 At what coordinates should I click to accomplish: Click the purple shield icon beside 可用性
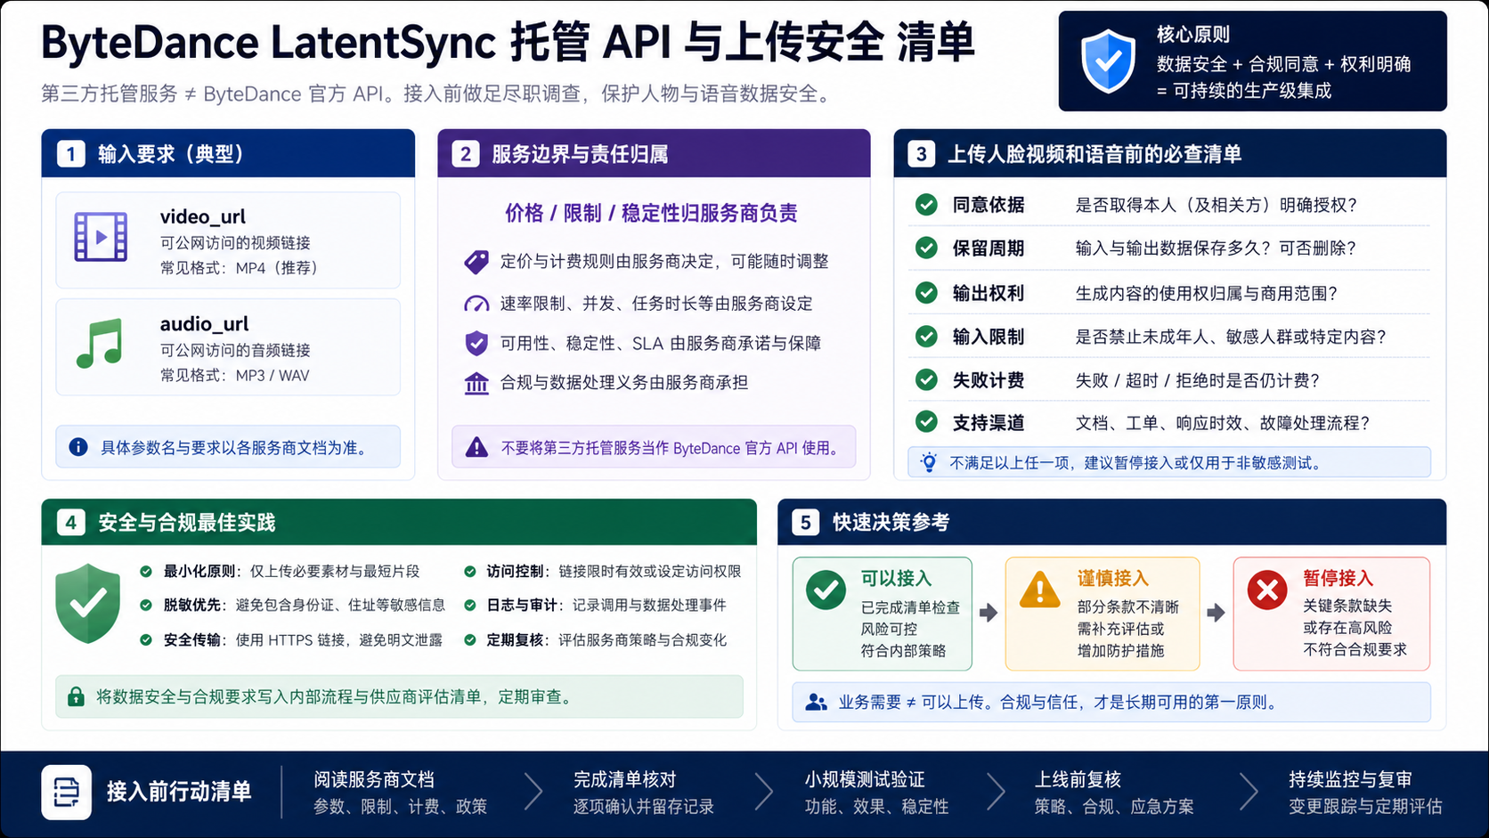[476, 343]
